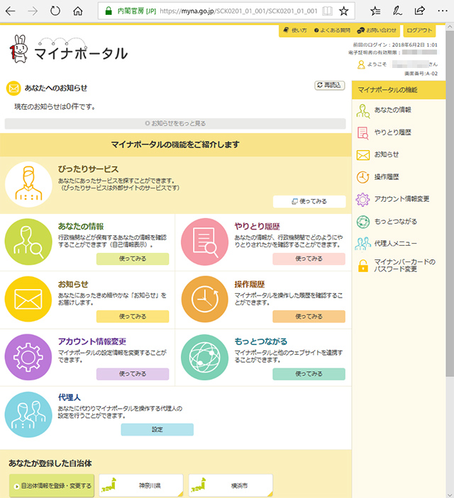Expand お知らせをもっと見る bar
Viewport: 454px width, 498px height.
(x=175, y=123)
